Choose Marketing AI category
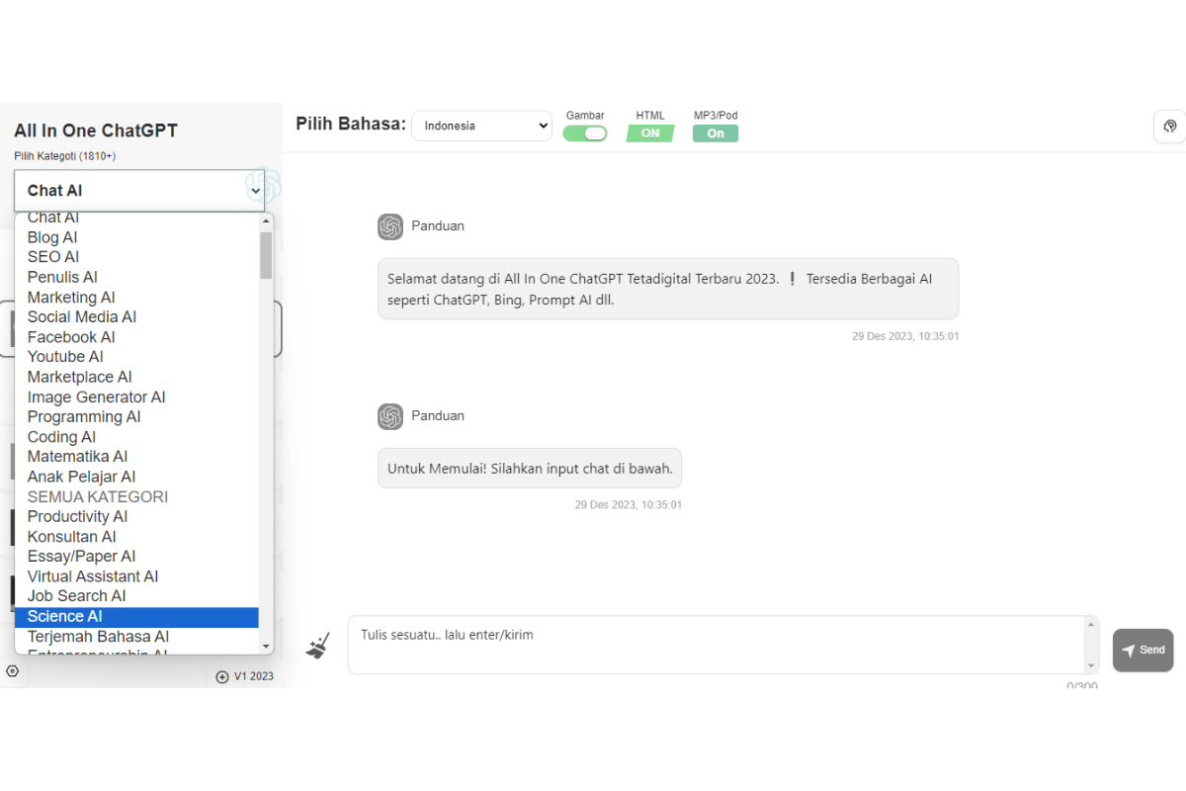 tap(136, 298)
